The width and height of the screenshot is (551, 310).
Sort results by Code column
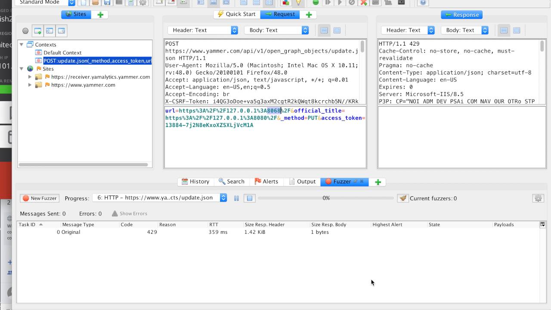point(138,224)
